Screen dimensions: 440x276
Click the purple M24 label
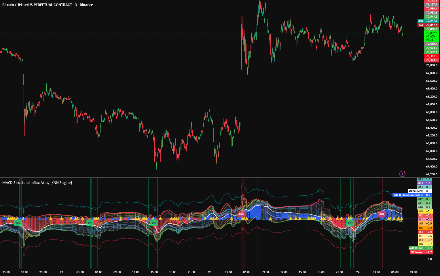(420, 183)
